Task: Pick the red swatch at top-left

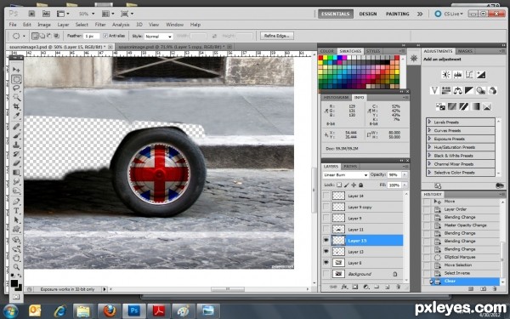Action: (x=320, y=58)
